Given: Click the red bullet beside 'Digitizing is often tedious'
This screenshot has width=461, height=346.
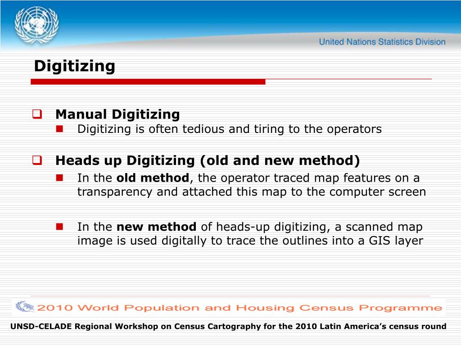Looking at the screenshot, I should (x=60, y=129).
